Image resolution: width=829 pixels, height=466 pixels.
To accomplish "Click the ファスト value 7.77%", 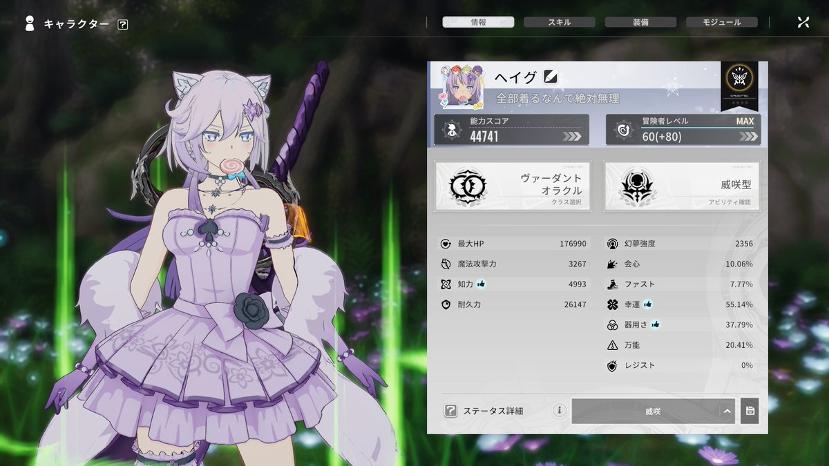I will point(741,284).
